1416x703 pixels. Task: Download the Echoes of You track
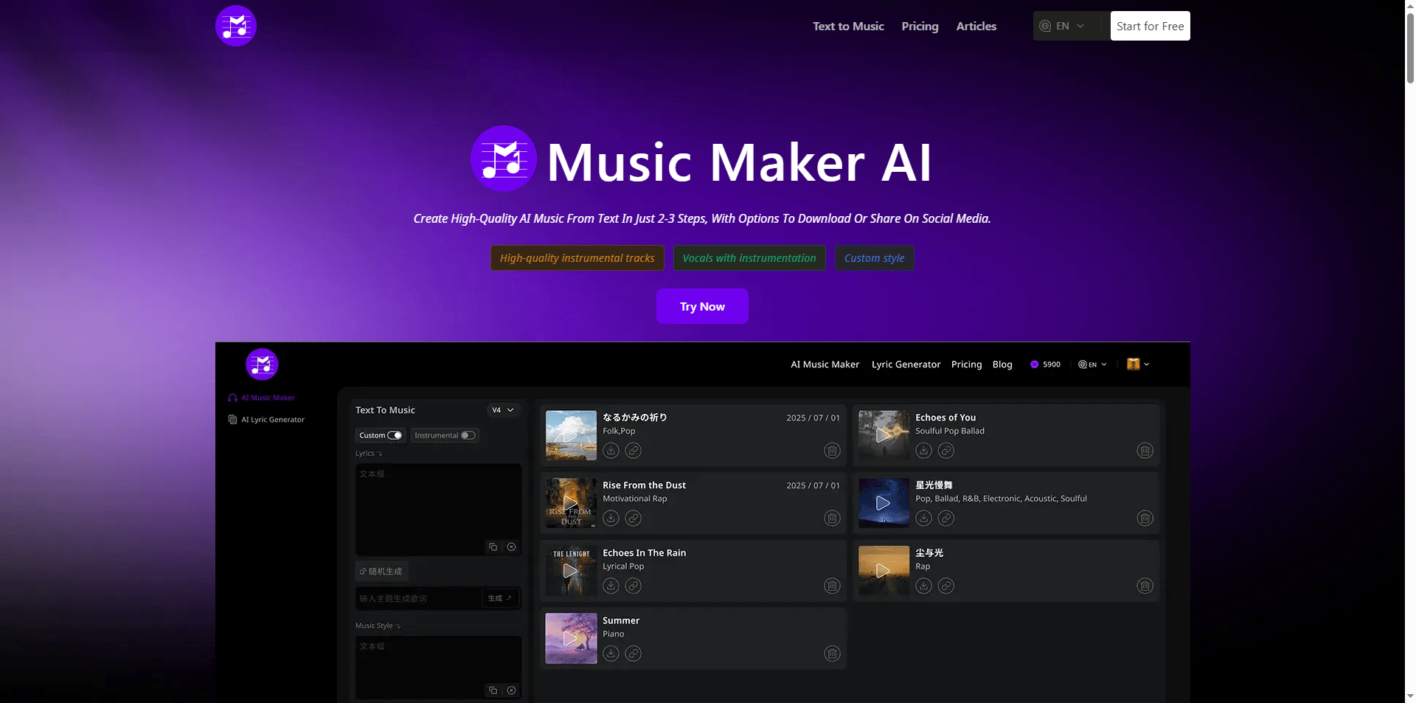pos(923,451)
